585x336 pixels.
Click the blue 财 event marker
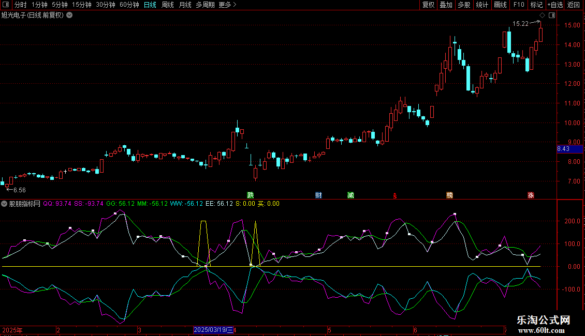(x=318, y=195)
